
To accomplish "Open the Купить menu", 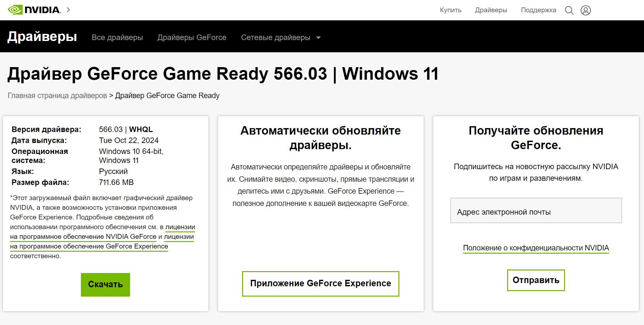I will click(x=450, y=10).
